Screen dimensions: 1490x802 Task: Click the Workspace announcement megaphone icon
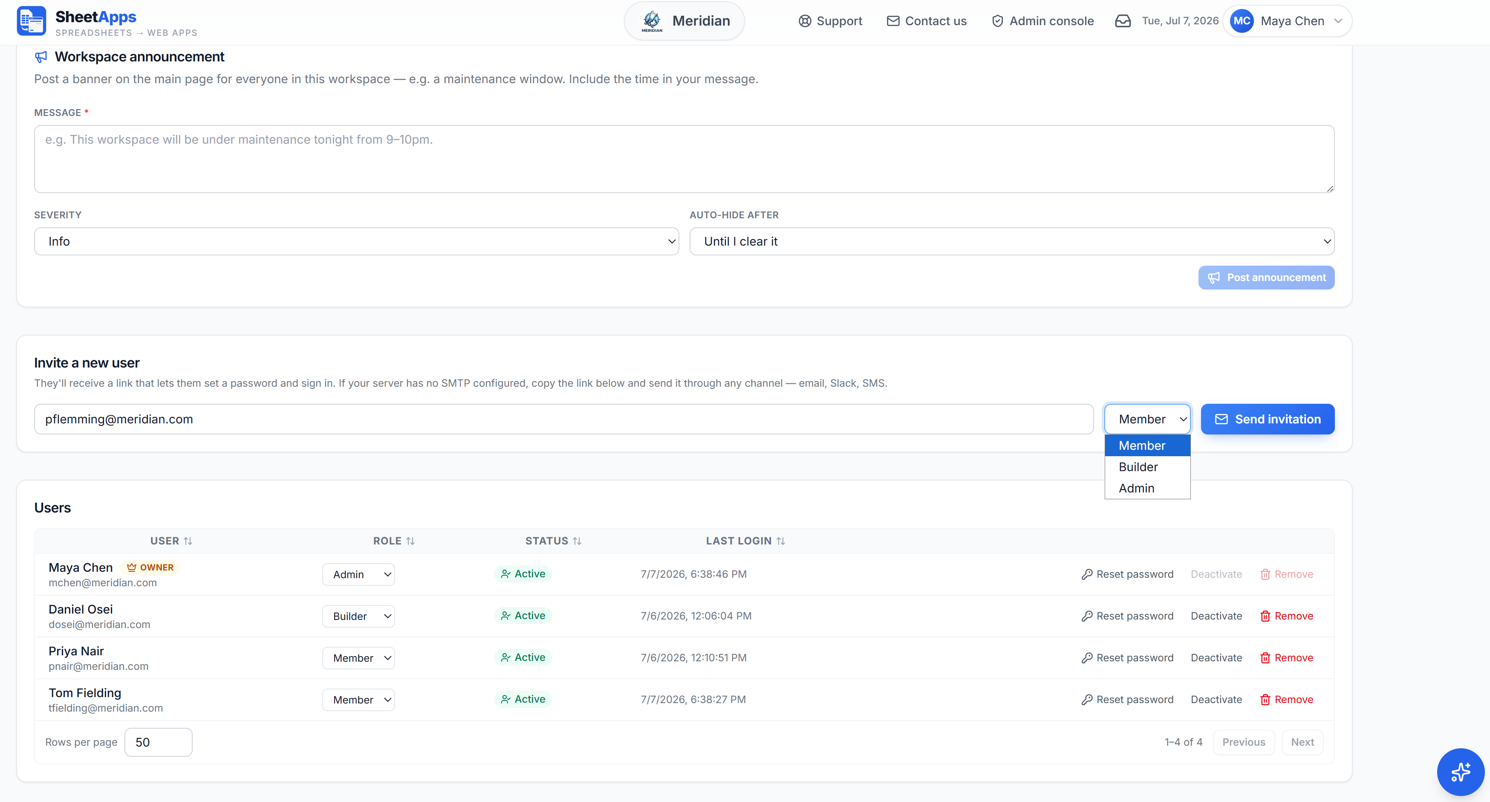[41, 57]
